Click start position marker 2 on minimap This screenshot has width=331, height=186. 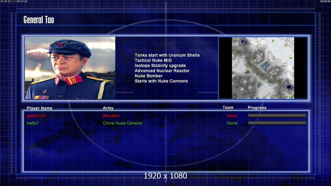[244, 42]
